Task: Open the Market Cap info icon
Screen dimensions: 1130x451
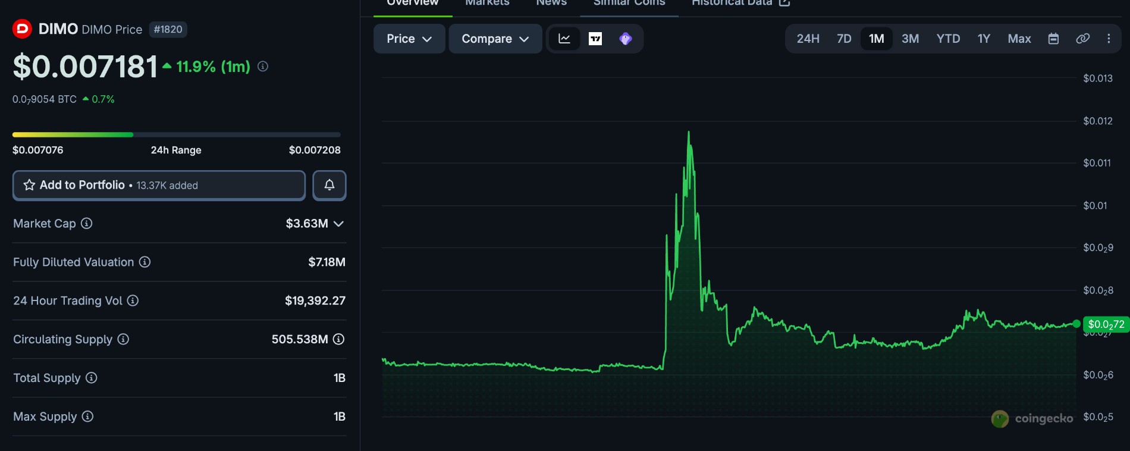Action: tap(87, 223)
